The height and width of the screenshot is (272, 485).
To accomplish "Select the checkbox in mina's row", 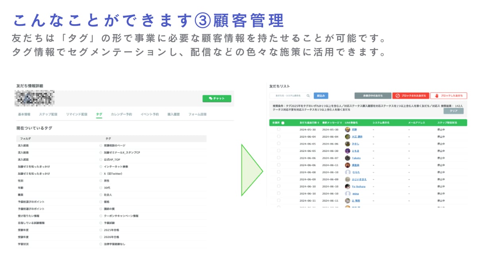I will click(x=279, y=194).
